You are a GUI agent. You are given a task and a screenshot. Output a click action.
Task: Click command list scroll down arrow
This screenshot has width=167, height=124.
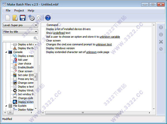pyautogui.click(x=154, y=109)
